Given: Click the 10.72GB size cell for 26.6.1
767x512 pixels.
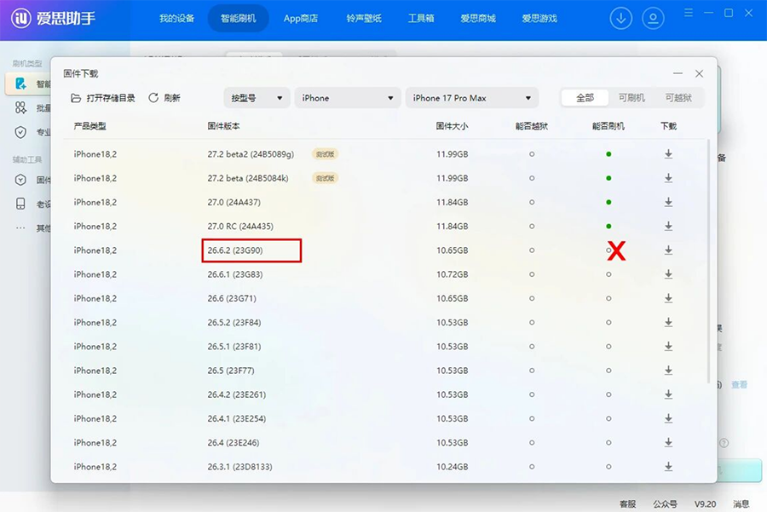Looking at the screenshot, I should [452, 274].
